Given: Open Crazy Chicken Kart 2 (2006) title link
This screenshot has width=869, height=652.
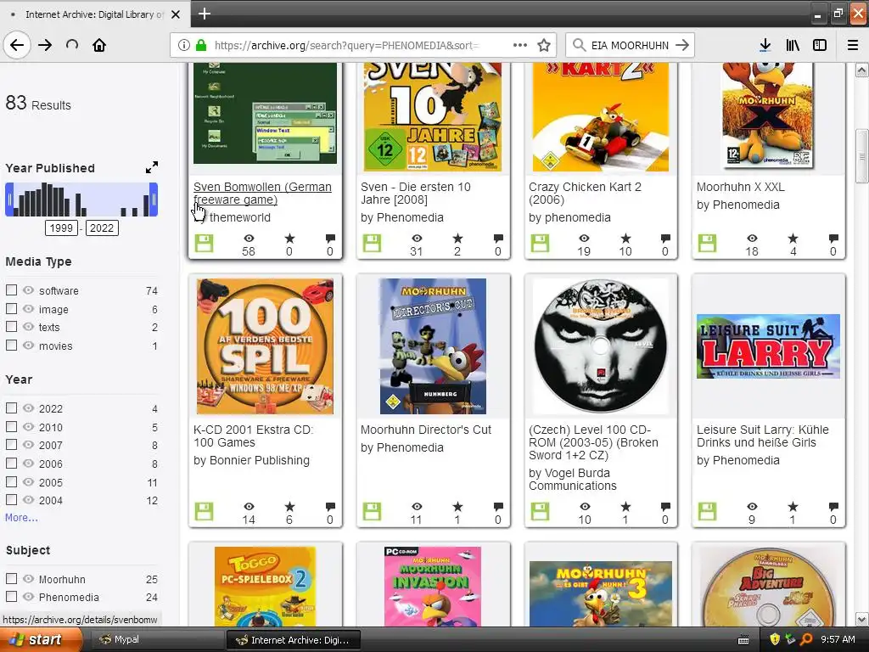Looking at the screenshot, I should tap(585, 193).
